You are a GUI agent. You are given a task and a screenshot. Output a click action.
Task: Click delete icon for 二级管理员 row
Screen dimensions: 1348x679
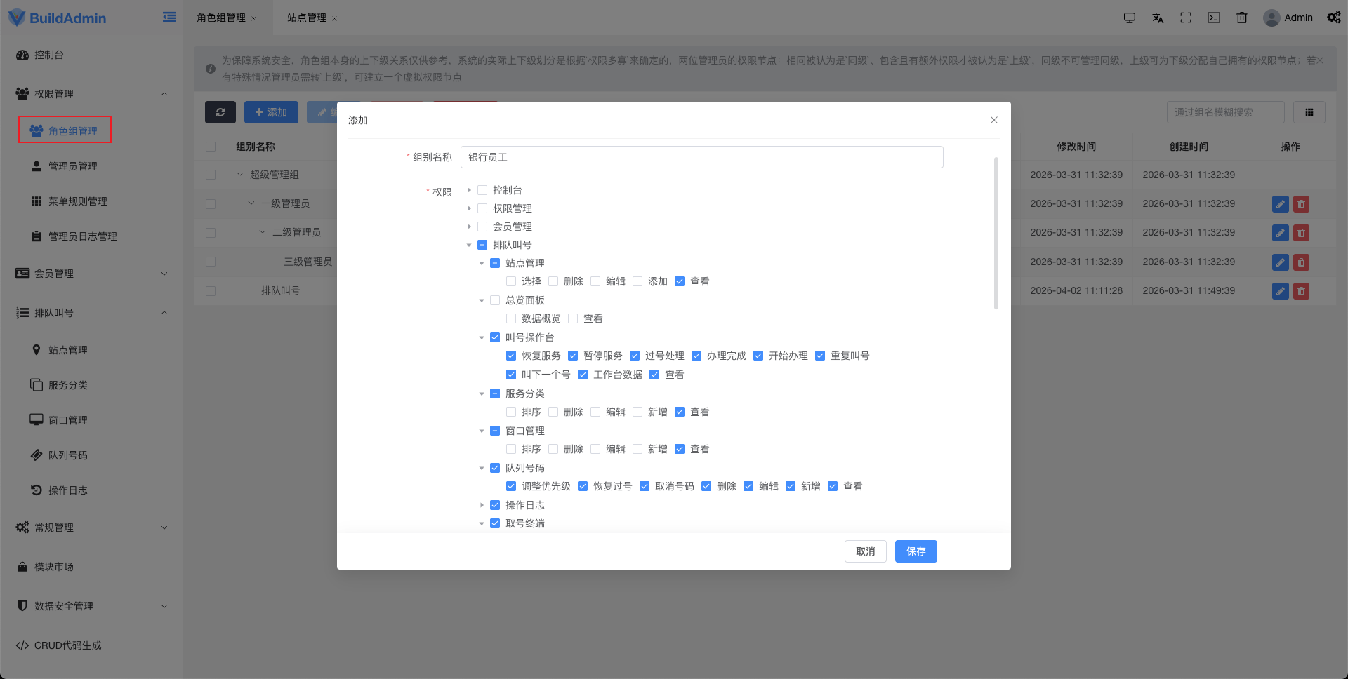[x=1301, y=233]
